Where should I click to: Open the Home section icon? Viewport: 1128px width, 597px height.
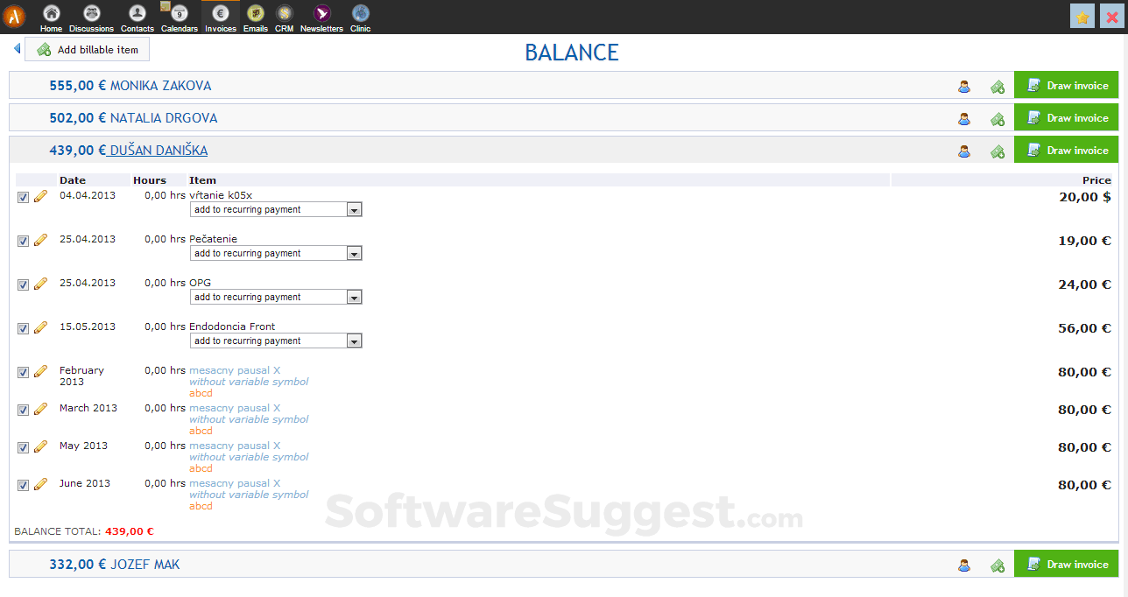tap(51, 13)
